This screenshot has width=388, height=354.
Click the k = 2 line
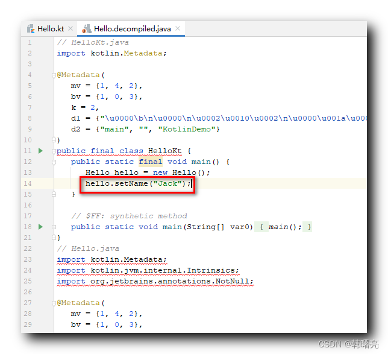click(x=85, y=107)
